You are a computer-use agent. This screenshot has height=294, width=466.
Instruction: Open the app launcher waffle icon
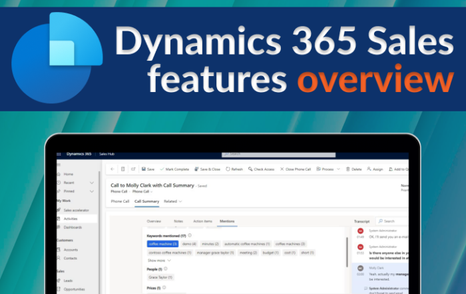pos(59,154)
